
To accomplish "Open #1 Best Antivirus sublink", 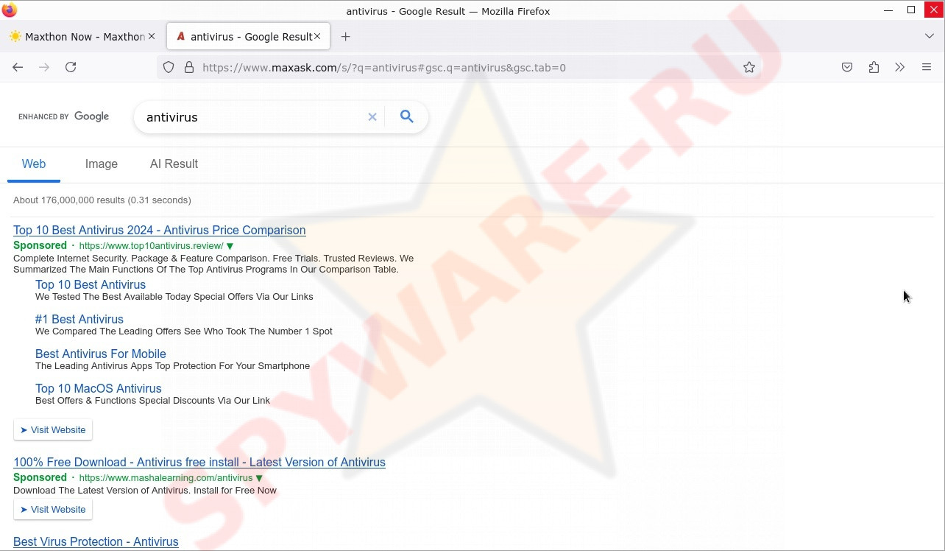I will [79, 319].
